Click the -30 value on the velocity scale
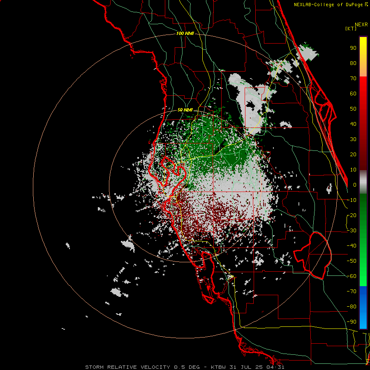The width and height of the screenshot is (370, 370). click(x=351, y=231)
